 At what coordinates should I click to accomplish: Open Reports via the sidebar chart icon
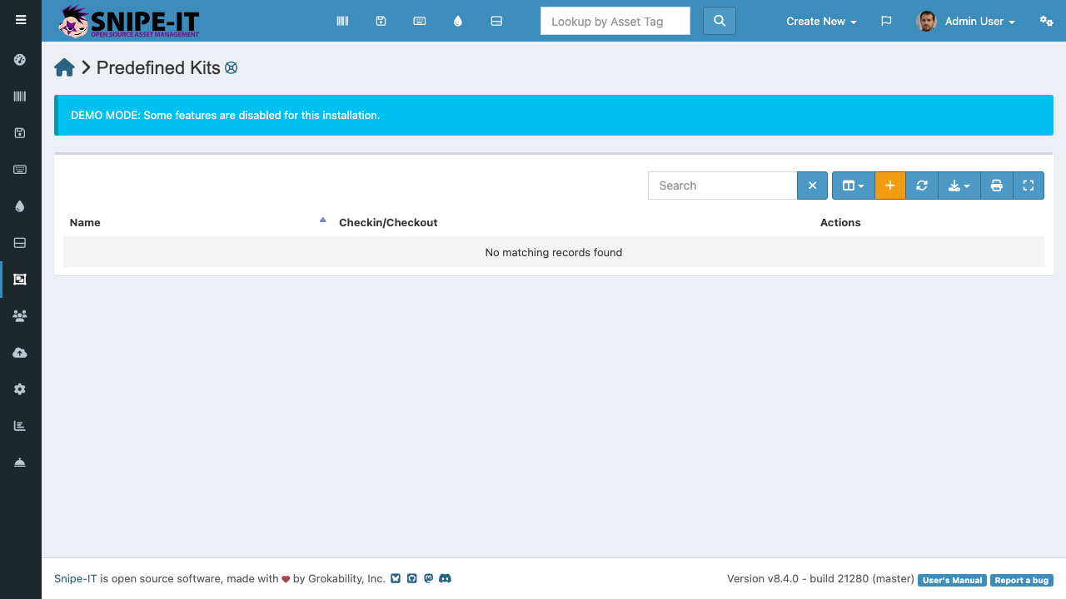20,426
